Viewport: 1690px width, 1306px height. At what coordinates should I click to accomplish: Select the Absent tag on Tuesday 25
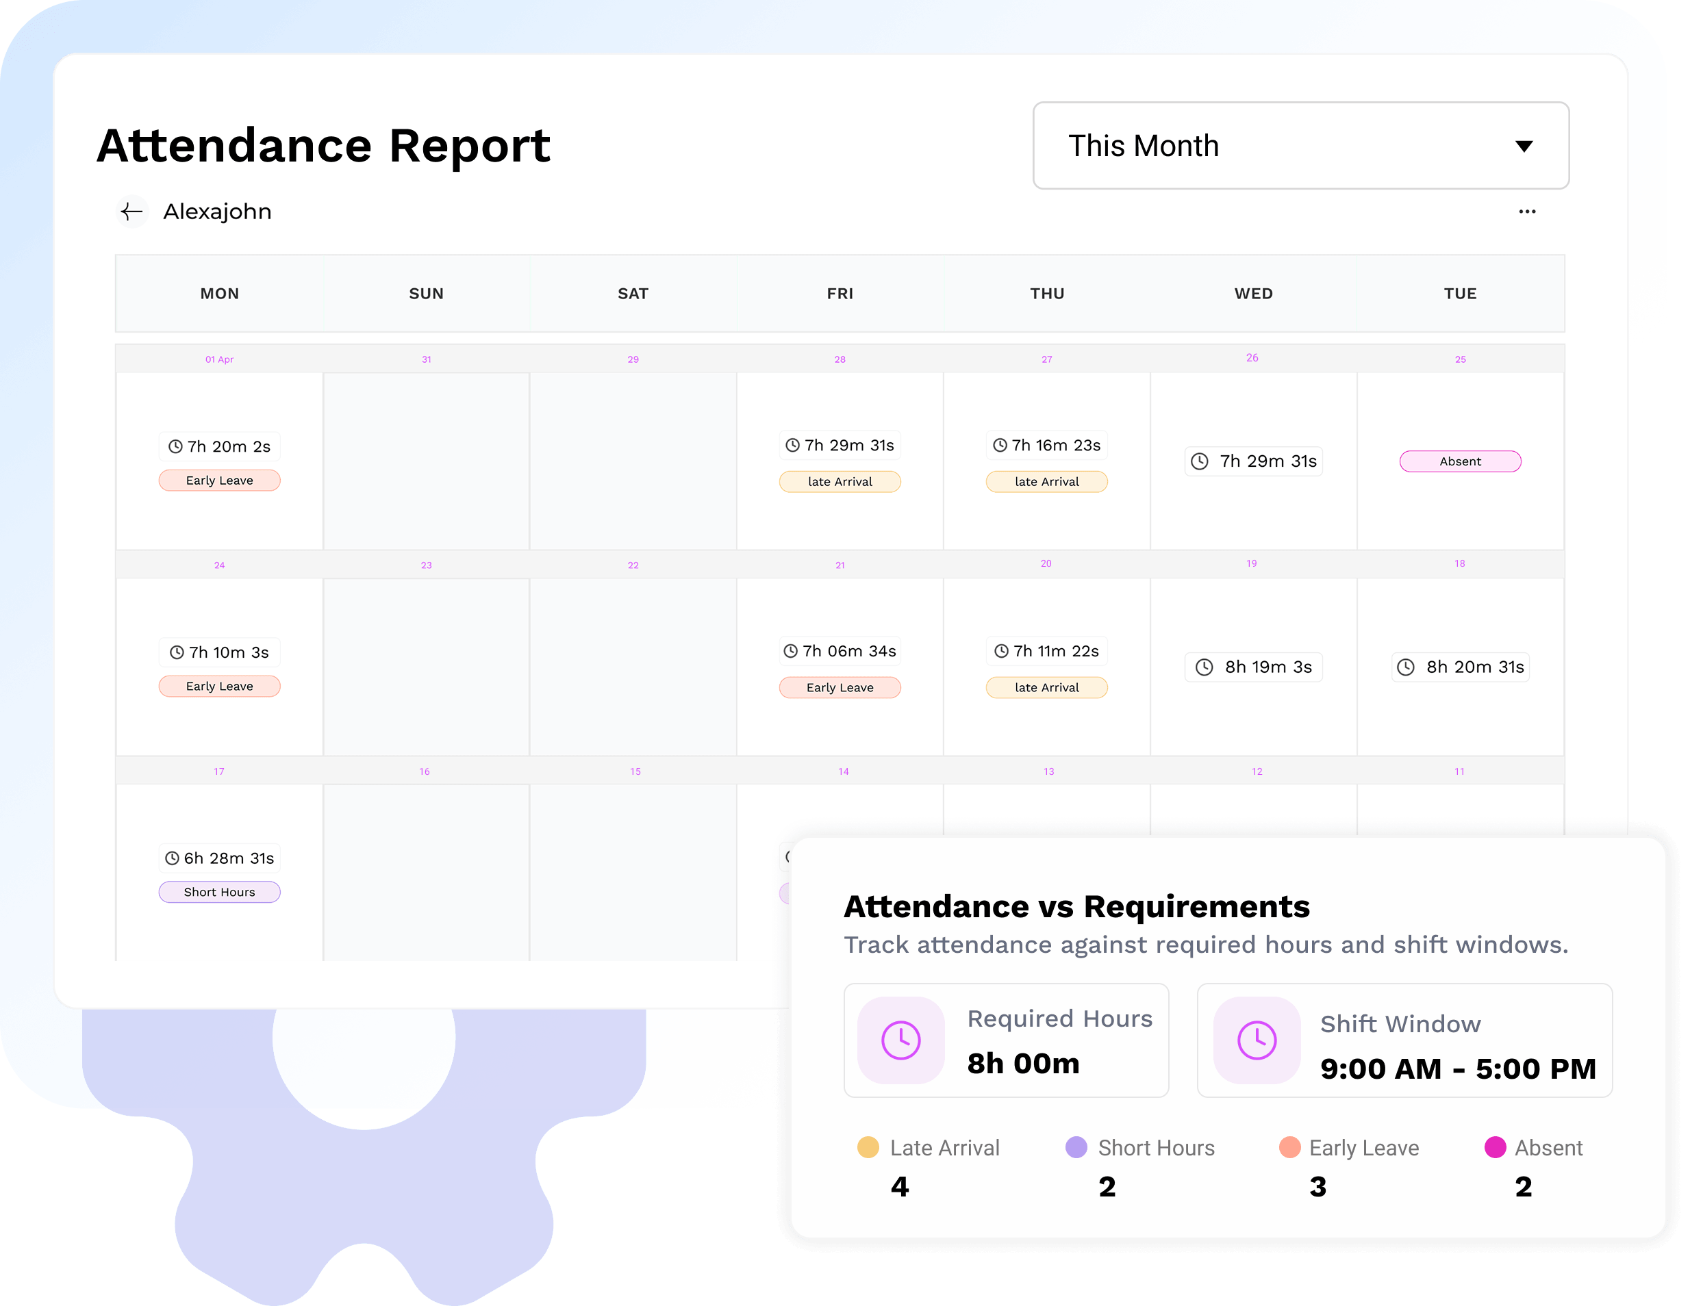(x=1460, y=461)
